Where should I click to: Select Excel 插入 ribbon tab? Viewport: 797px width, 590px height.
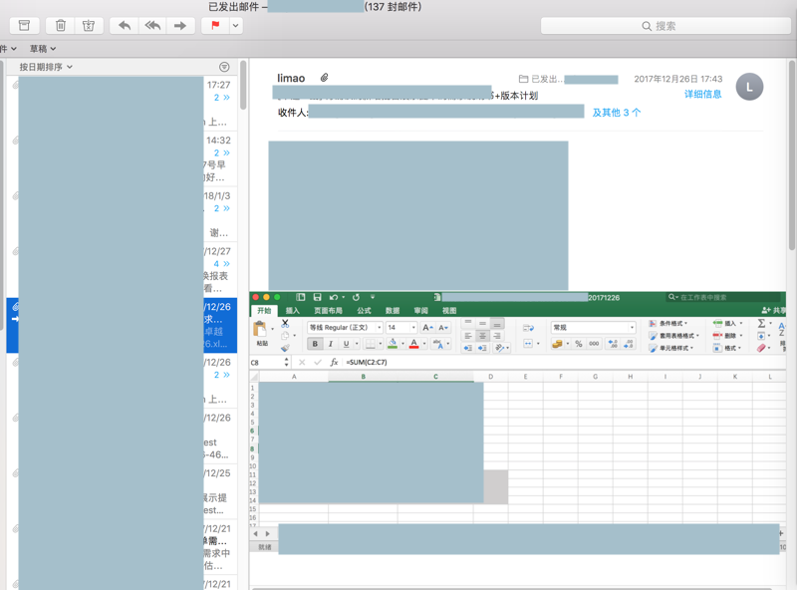pyautogui.click(x=292, y=311)
